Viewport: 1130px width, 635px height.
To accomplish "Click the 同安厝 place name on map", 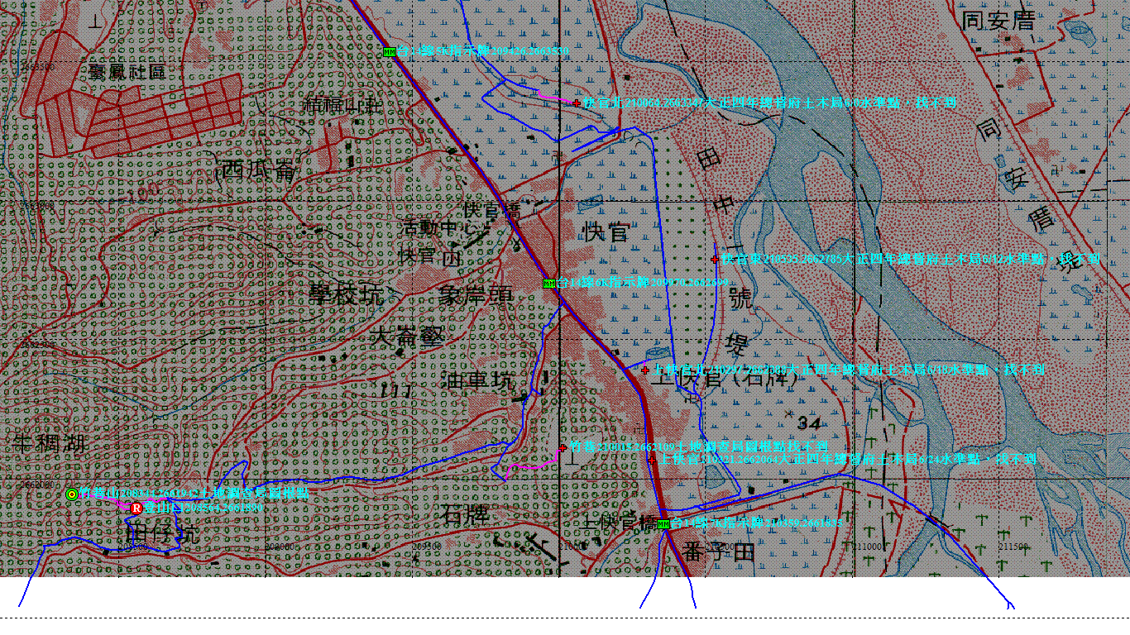I will tap(998, 21).
